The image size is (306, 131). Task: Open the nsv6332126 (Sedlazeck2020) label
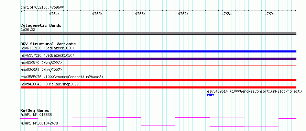pyautogui.click(x=47, y=48)
